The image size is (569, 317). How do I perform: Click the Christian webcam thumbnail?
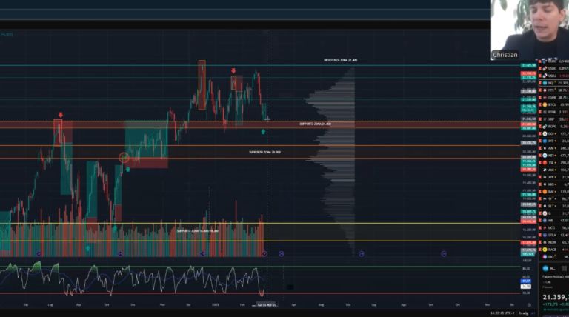pos(530,30)
